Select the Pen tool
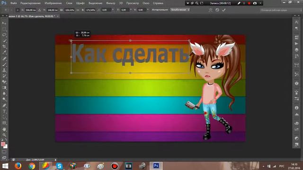Image resolution: width=303 pixels, height=170 pixels. tap(4, 105)
